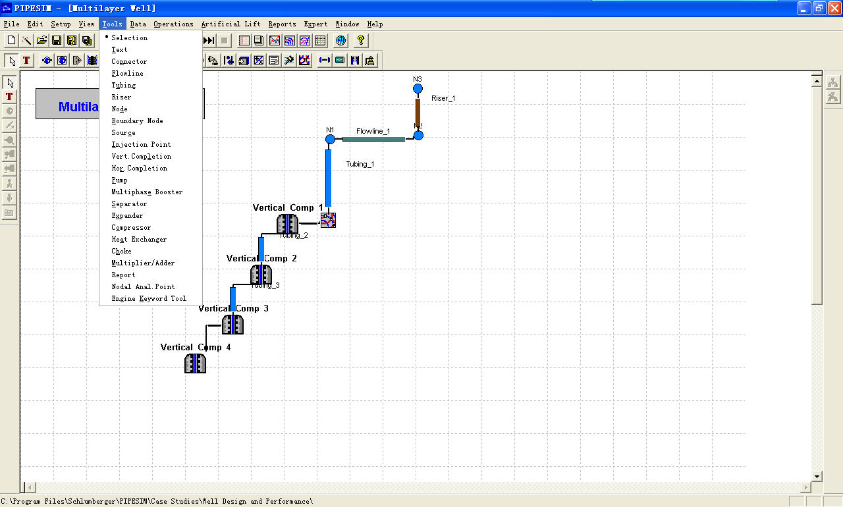Screen dimensions: 843x507
Task: Choose Separator from the Tools menu
Action: pyautogui.click(x=151, y=203)
